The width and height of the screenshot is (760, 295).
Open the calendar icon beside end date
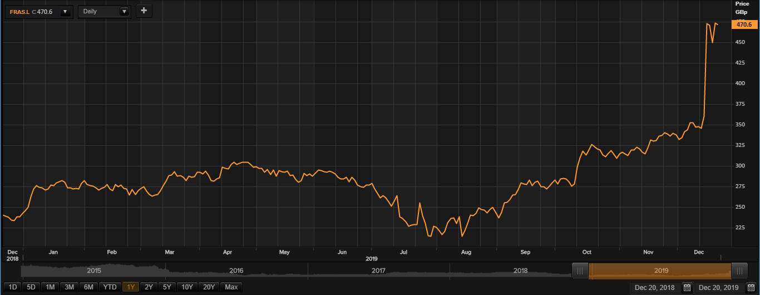(751, 288)
